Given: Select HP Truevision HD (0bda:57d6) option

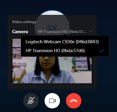Looking at the screenshot, I should point(65,51).
